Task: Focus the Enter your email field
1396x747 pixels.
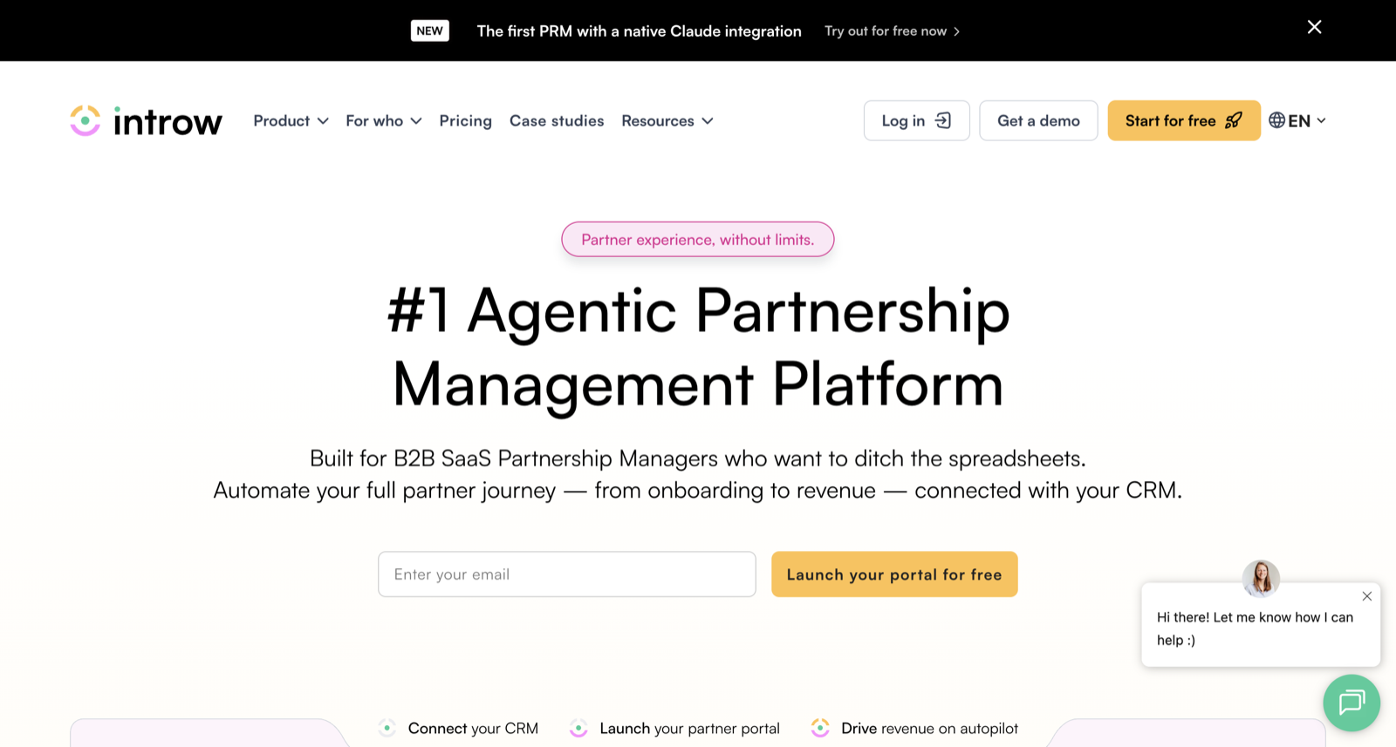Action: 567,574
